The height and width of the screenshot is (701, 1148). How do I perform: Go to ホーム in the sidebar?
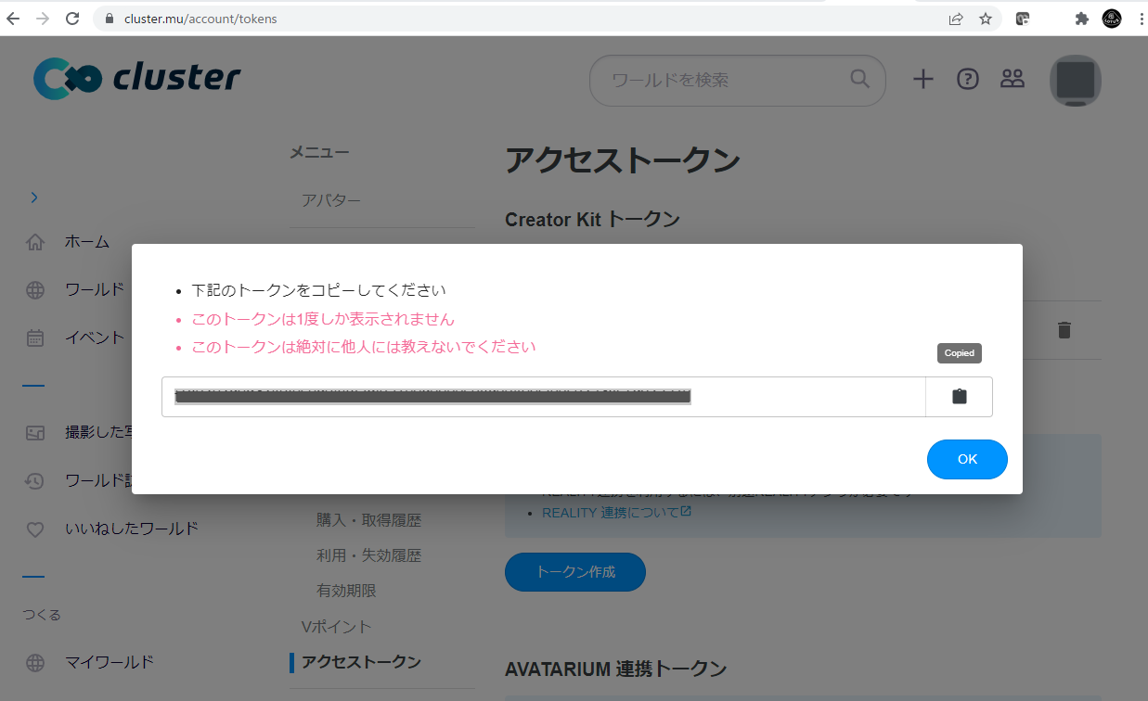[86, 242]
